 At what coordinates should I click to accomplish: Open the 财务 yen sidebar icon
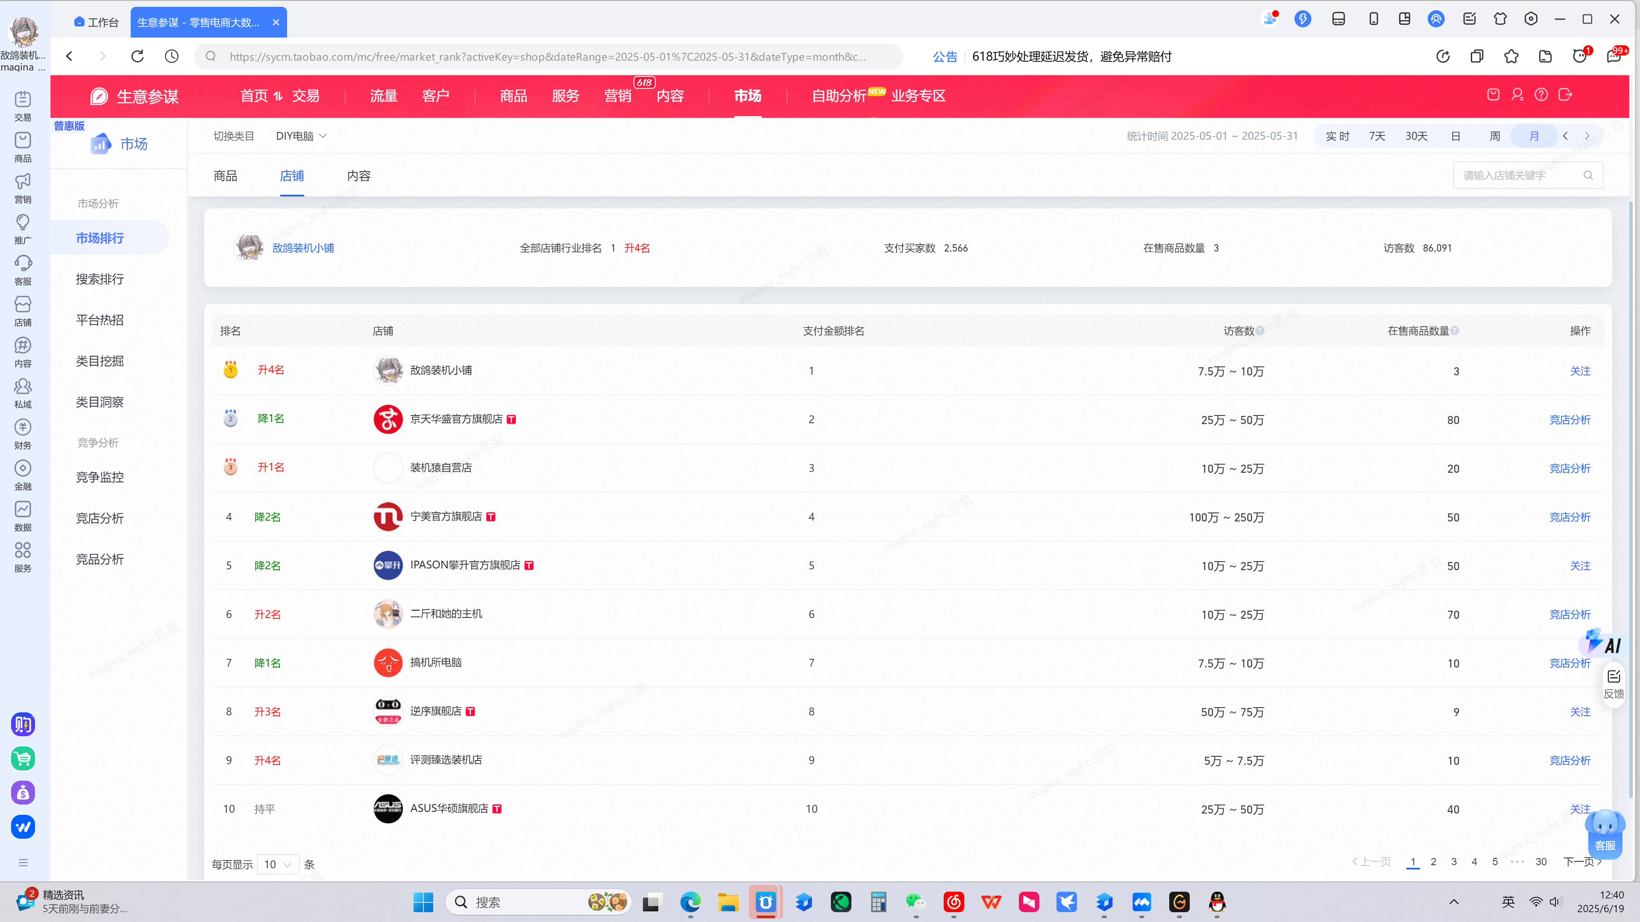pos(23,434)
